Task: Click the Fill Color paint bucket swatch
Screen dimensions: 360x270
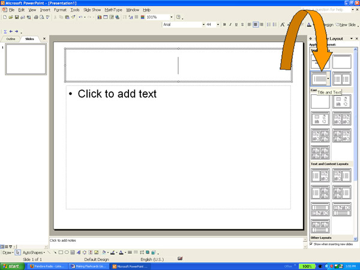Action: [x=104, y=253]
